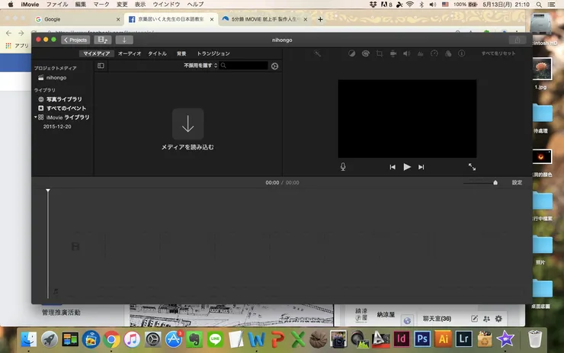Select すべてのイベント in the sidebar
This screenshot has height=353, width=564.
point(66,108)
